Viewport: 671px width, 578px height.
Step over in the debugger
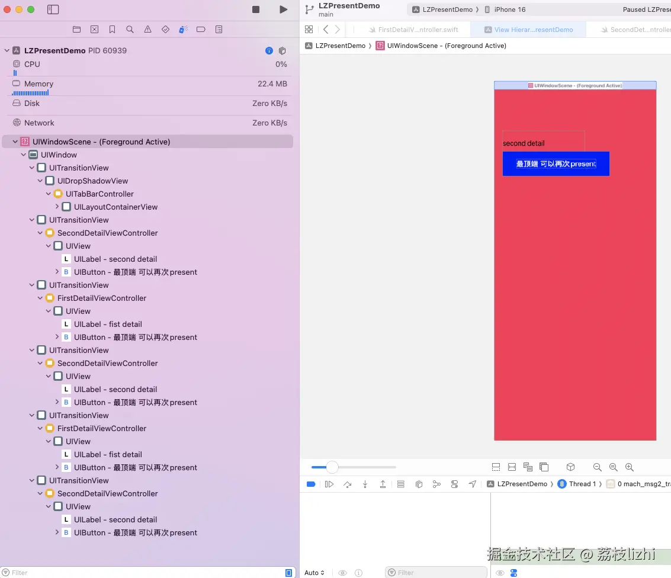(347, 484)
